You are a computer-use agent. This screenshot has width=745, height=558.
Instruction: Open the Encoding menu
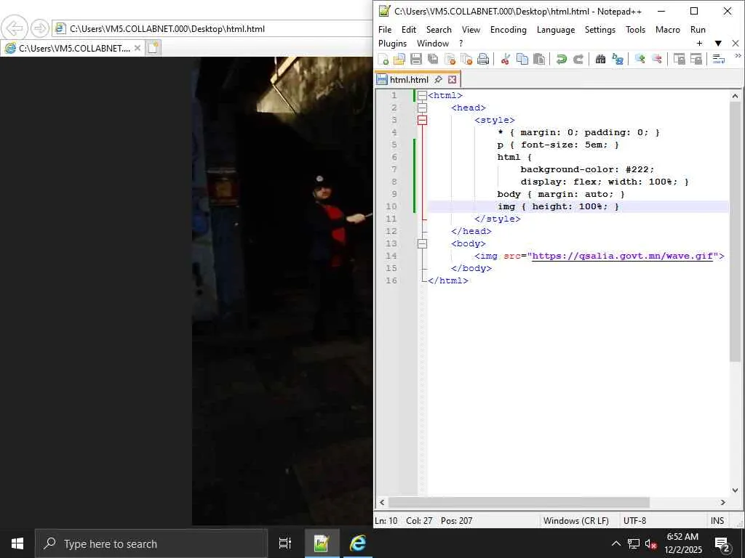(508, 30)
